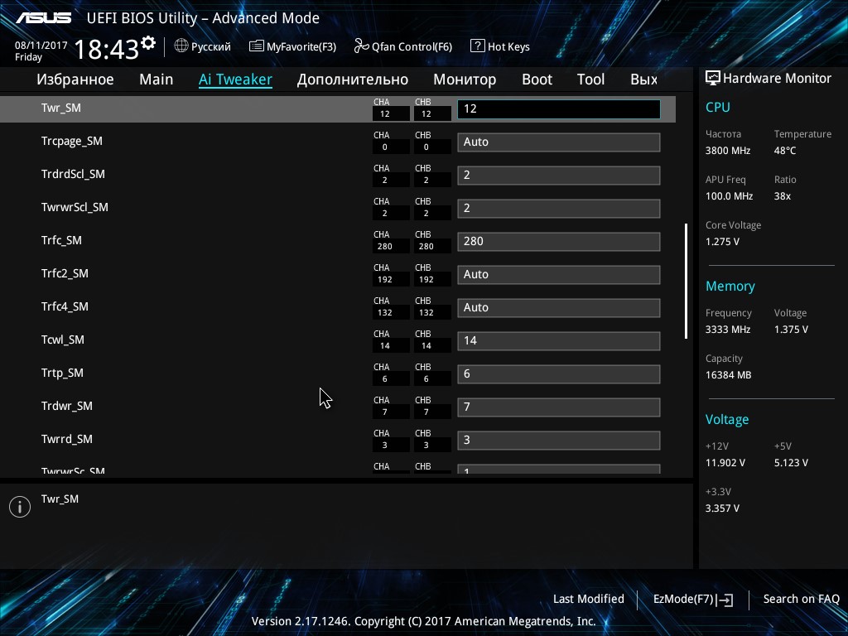Screen dimensions: 848x636
Task: Click the Tcwl_SM value field
Action: click(x=559, y=340)
